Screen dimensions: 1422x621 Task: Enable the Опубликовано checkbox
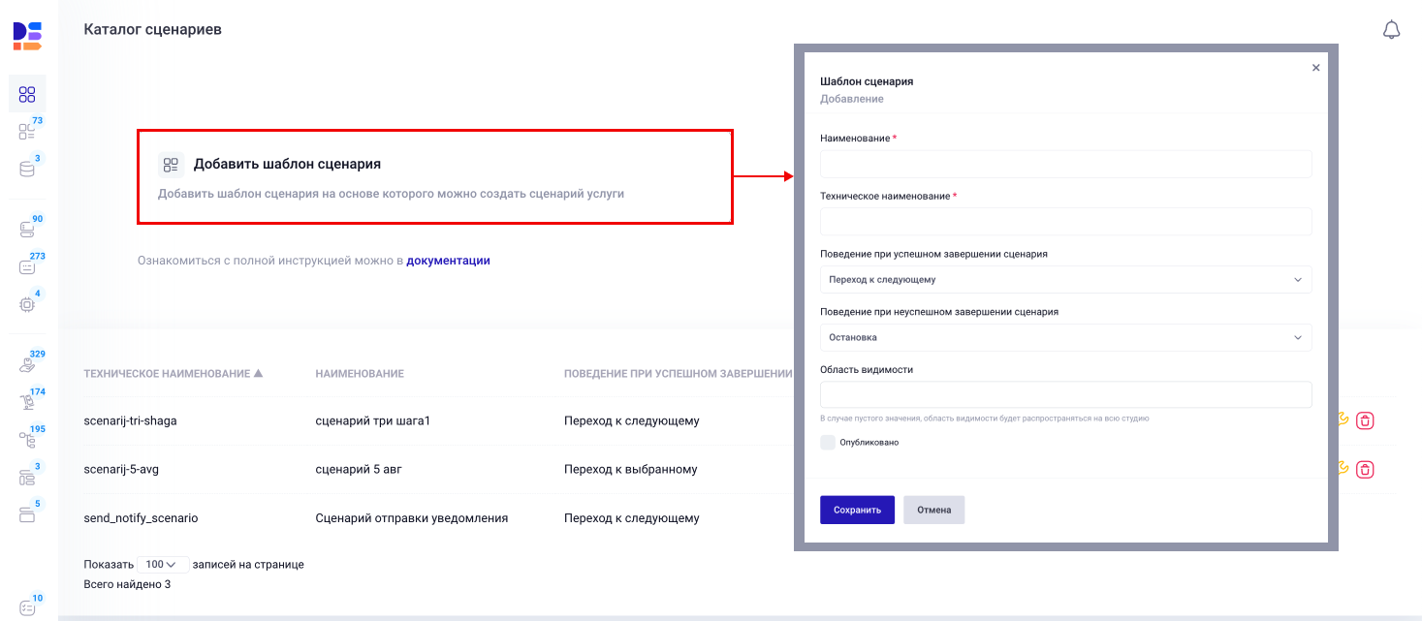pyautogui.click(x=828, y=442)
